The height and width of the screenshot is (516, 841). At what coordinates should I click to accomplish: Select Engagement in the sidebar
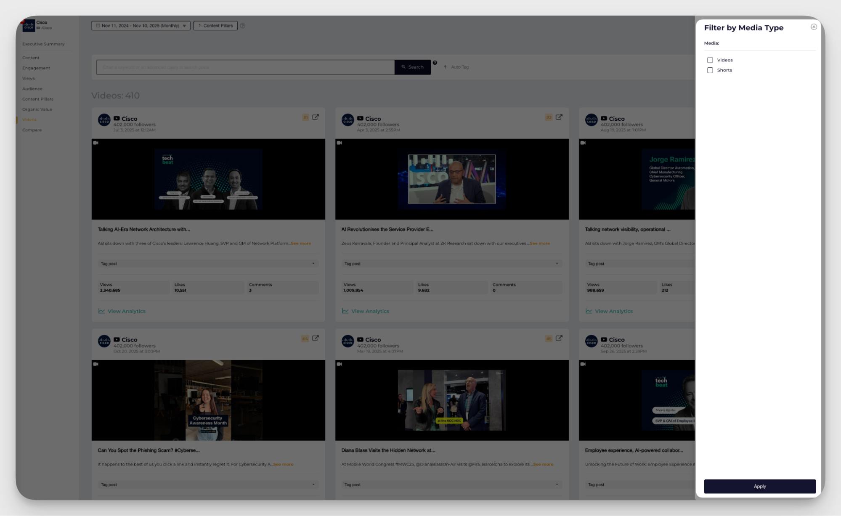tap(36, 68)
